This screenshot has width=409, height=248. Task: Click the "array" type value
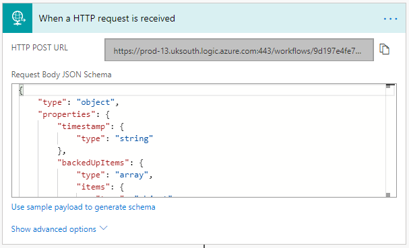click(131, 175)
